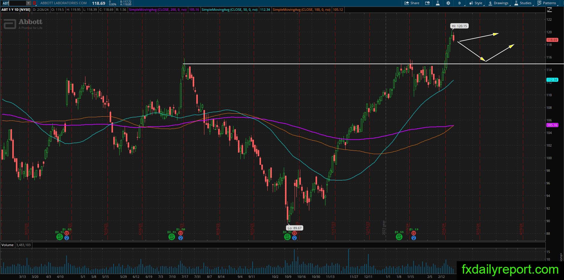Image resolution: width=564 pixels, height=280 pixels.
Task: Open the Studies menu
Action: point(523,3)
